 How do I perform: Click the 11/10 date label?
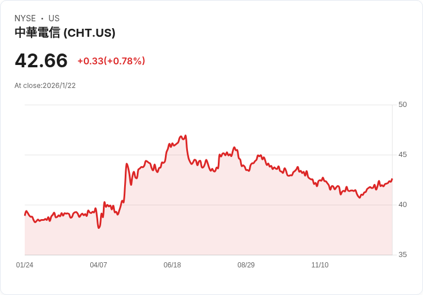point(320,265)
